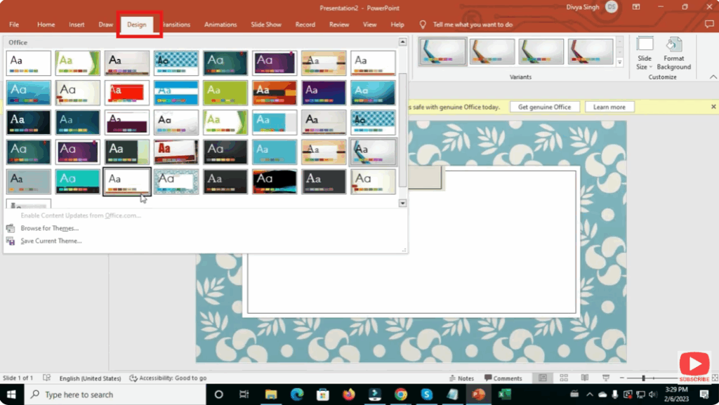Select the red theme variant
This screenshot has height=405, width=719.
coord(591,51)
